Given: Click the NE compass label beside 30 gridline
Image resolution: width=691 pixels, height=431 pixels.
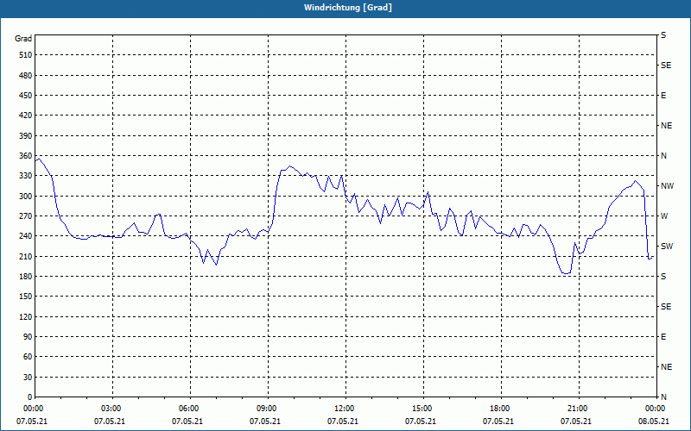Looking at the screenshot, I should (666, 367).
